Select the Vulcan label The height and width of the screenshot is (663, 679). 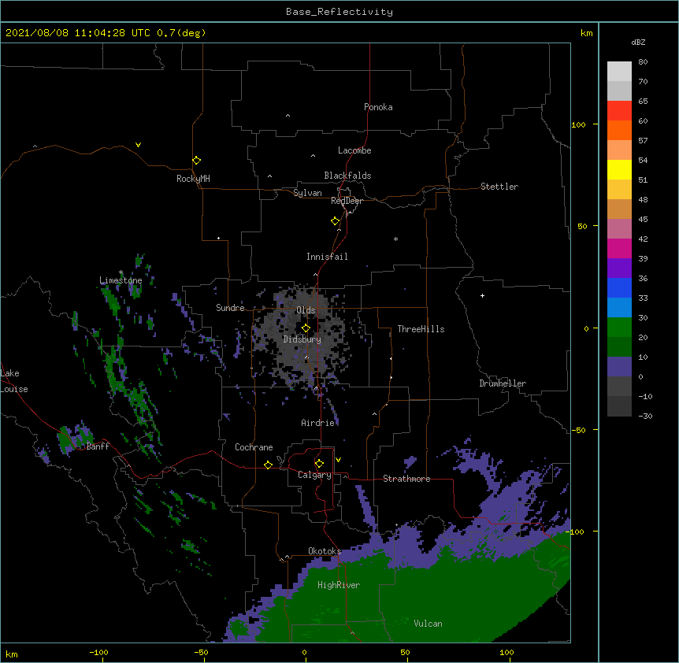tap(428, 624)
